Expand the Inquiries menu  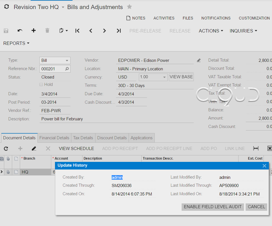(243, 31)
